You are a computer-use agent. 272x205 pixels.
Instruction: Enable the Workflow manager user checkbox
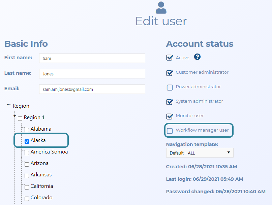point(170,131)
